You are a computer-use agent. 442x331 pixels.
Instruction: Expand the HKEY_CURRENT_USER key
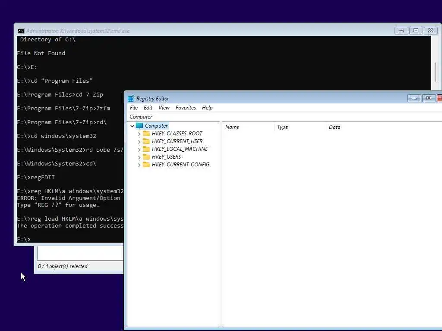pos(139,142)
